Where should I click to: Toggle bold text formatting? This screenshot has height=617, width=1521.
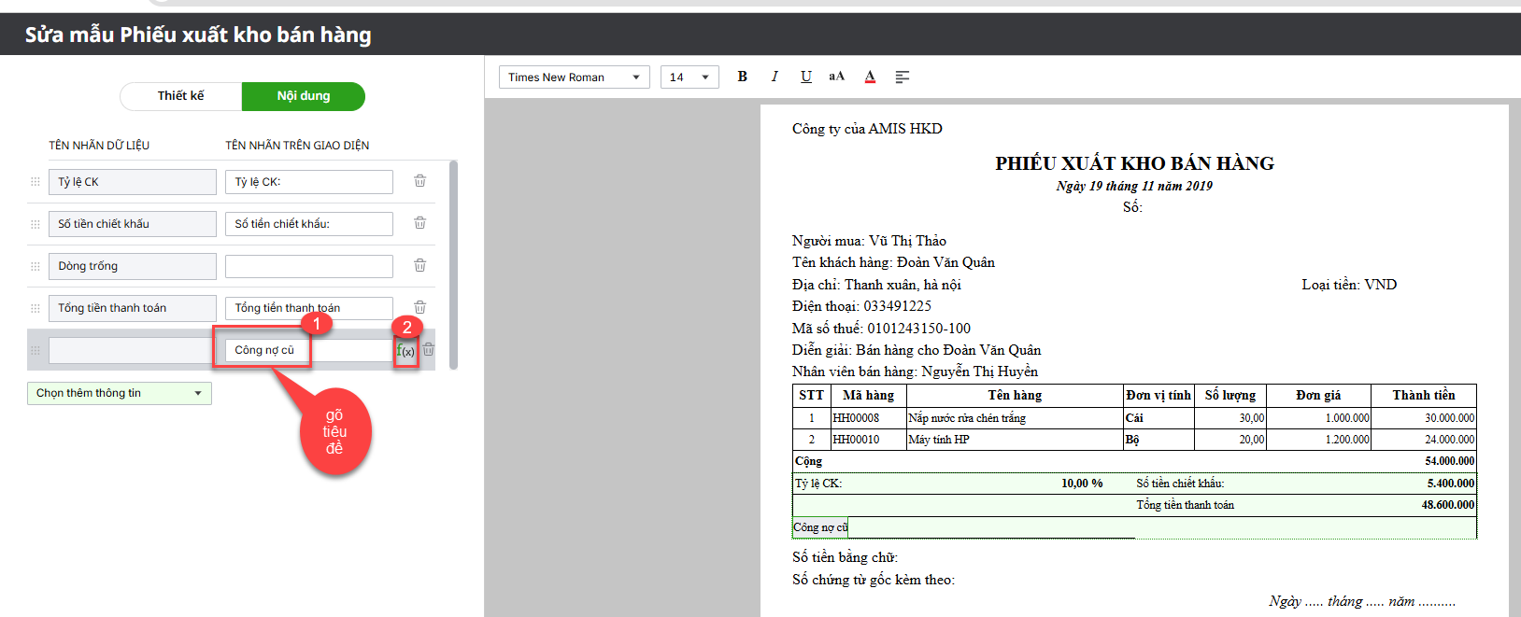coord(742,77)
